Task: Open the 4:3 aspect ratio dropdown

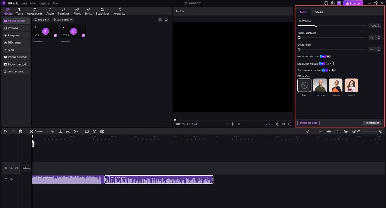Action: coord(268,124)
